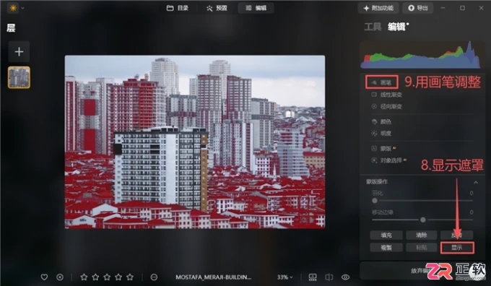
Task: Click the circle flag icon beside heart
Action: [59, 277]
